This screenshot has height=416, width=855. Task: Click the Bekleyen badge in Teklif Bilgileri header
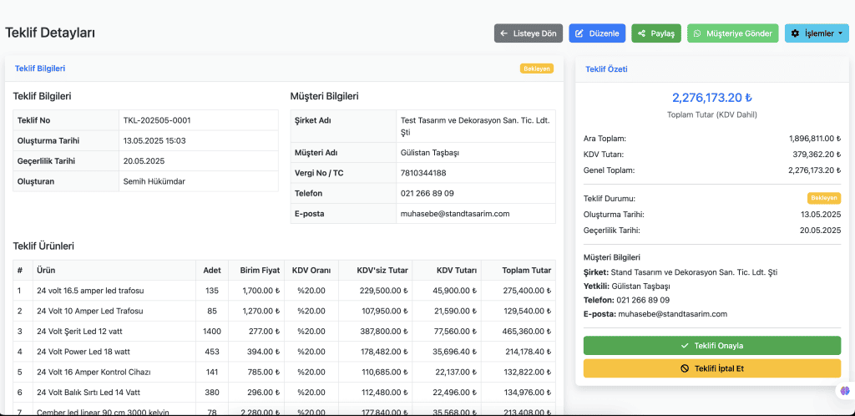coord(537,68)
